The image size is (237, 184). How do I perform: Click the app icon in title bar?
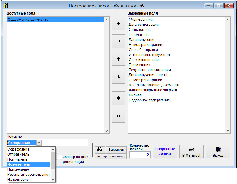[x=6, y=6]
